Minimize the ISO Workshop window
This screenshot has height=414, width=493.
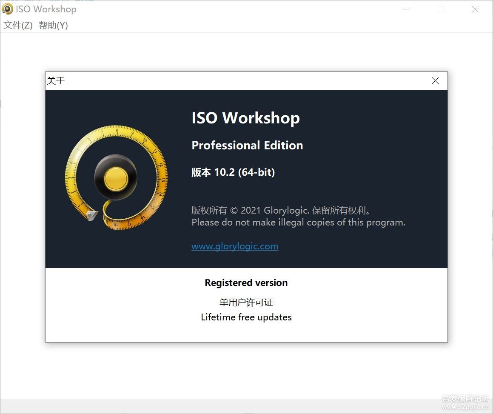pyautogui.click(x=406, y=9)
